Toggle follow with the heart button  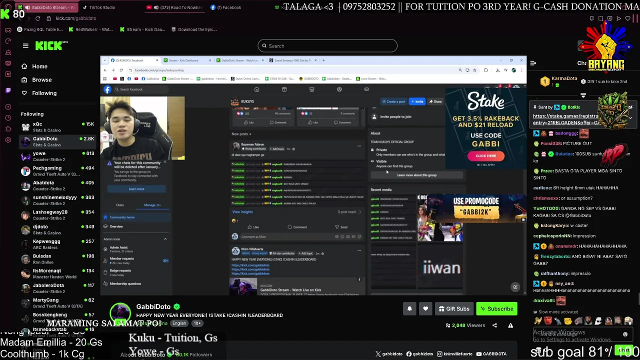425,309
